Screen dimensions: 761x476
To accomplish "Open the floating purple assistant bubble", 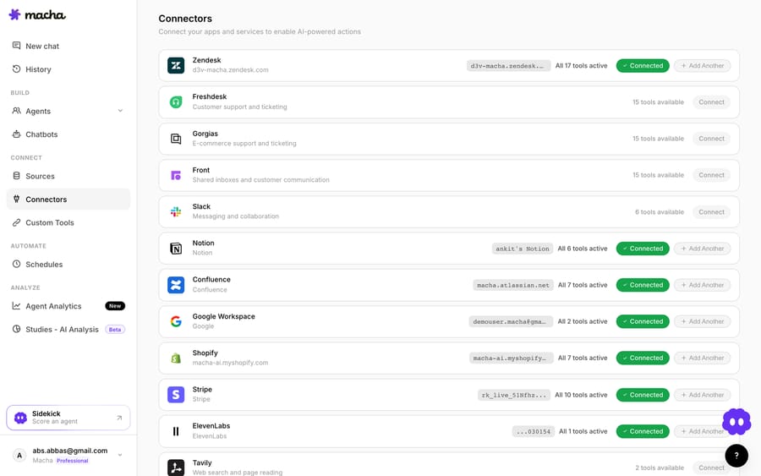I will [736, 422].
